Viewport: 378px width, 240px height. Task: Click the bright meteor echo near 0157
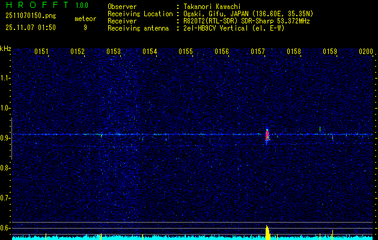[x=267, y=135]
